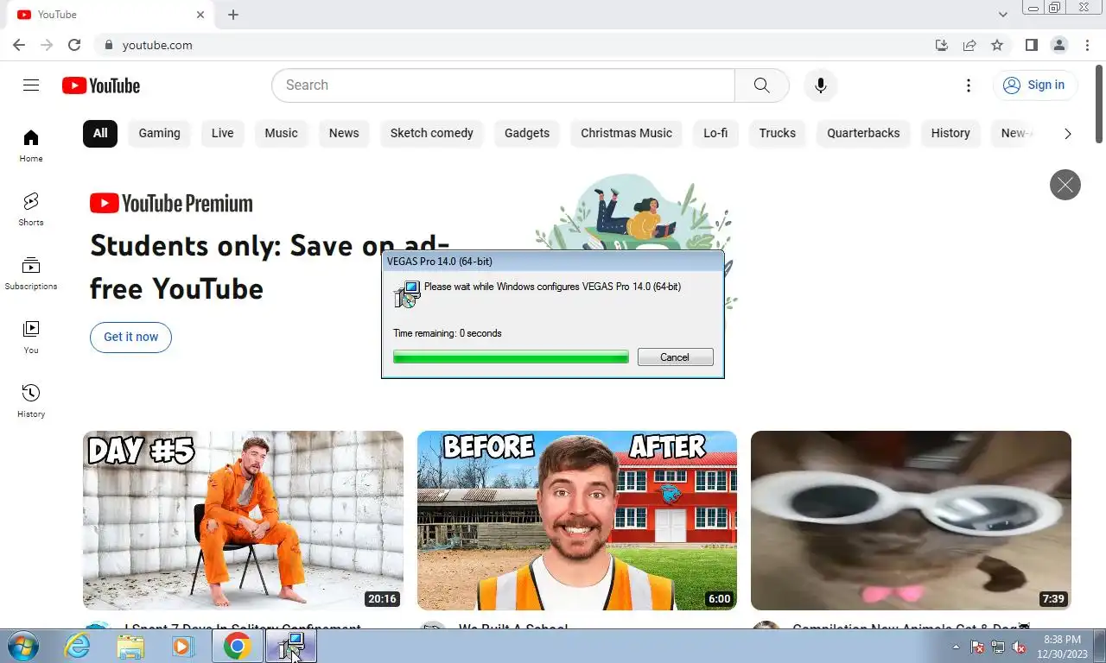Screen dimensions: 1106x663
Task: Open the YouTube guide hamburger menu
Action: pyautogui.click(x=31, y=85)
